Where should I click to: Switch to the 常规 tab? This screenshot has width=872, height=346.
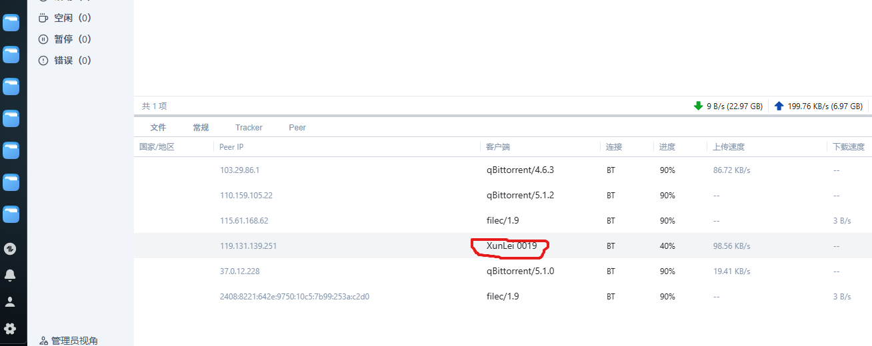pyautogui.click(x=201, y=127)
